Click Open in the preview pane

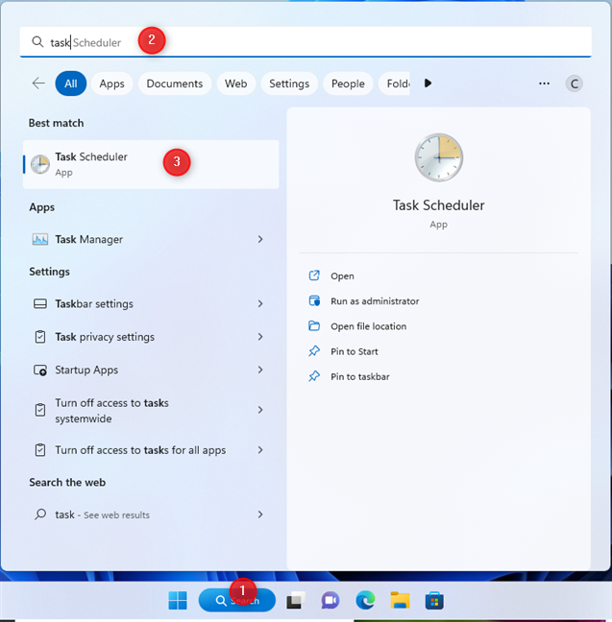(342, 276)
